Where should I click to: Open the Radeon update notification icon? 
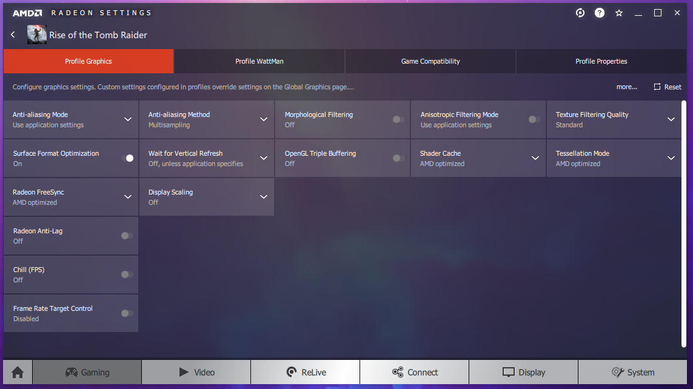pyautogui.click(x=580, y=13)
